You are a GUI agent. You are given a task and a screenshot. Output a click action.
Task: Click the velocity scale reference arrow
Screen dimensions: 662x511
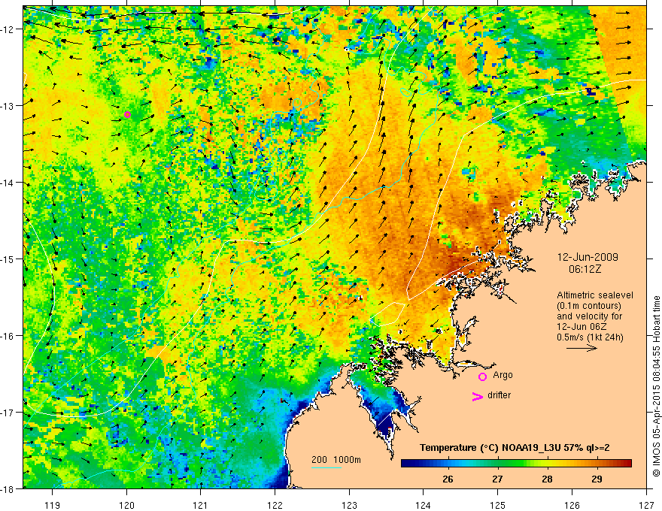pos(582,348)
